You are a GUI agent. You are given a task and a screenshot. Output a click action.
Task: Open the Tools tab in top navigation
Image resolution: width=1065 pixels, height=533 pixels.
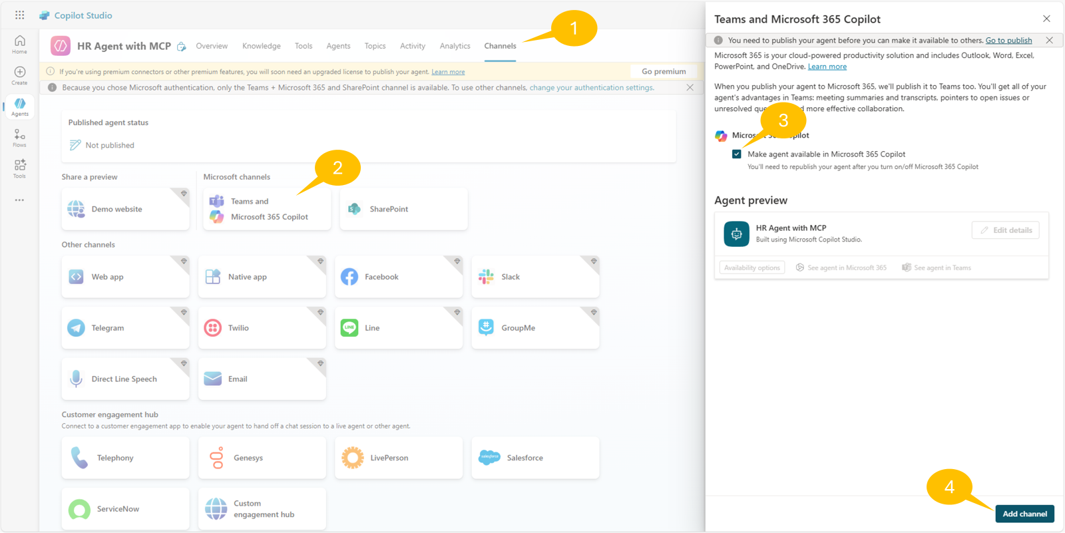pyautogui.click(x=304, y=46)
